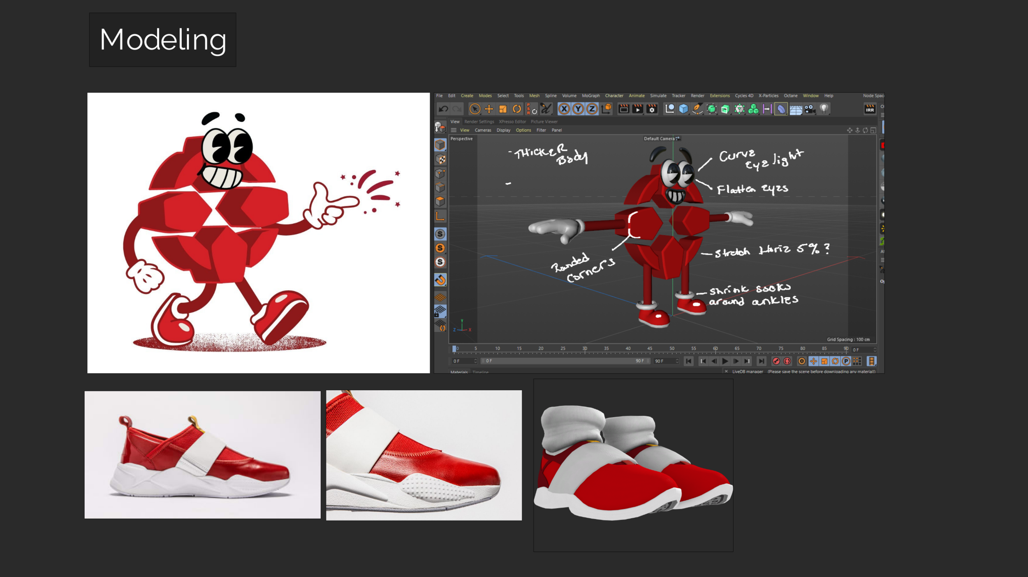Switch to the Render Settings tab
The width and height of the screenshot is (1028, 577).
pos(479,122)
